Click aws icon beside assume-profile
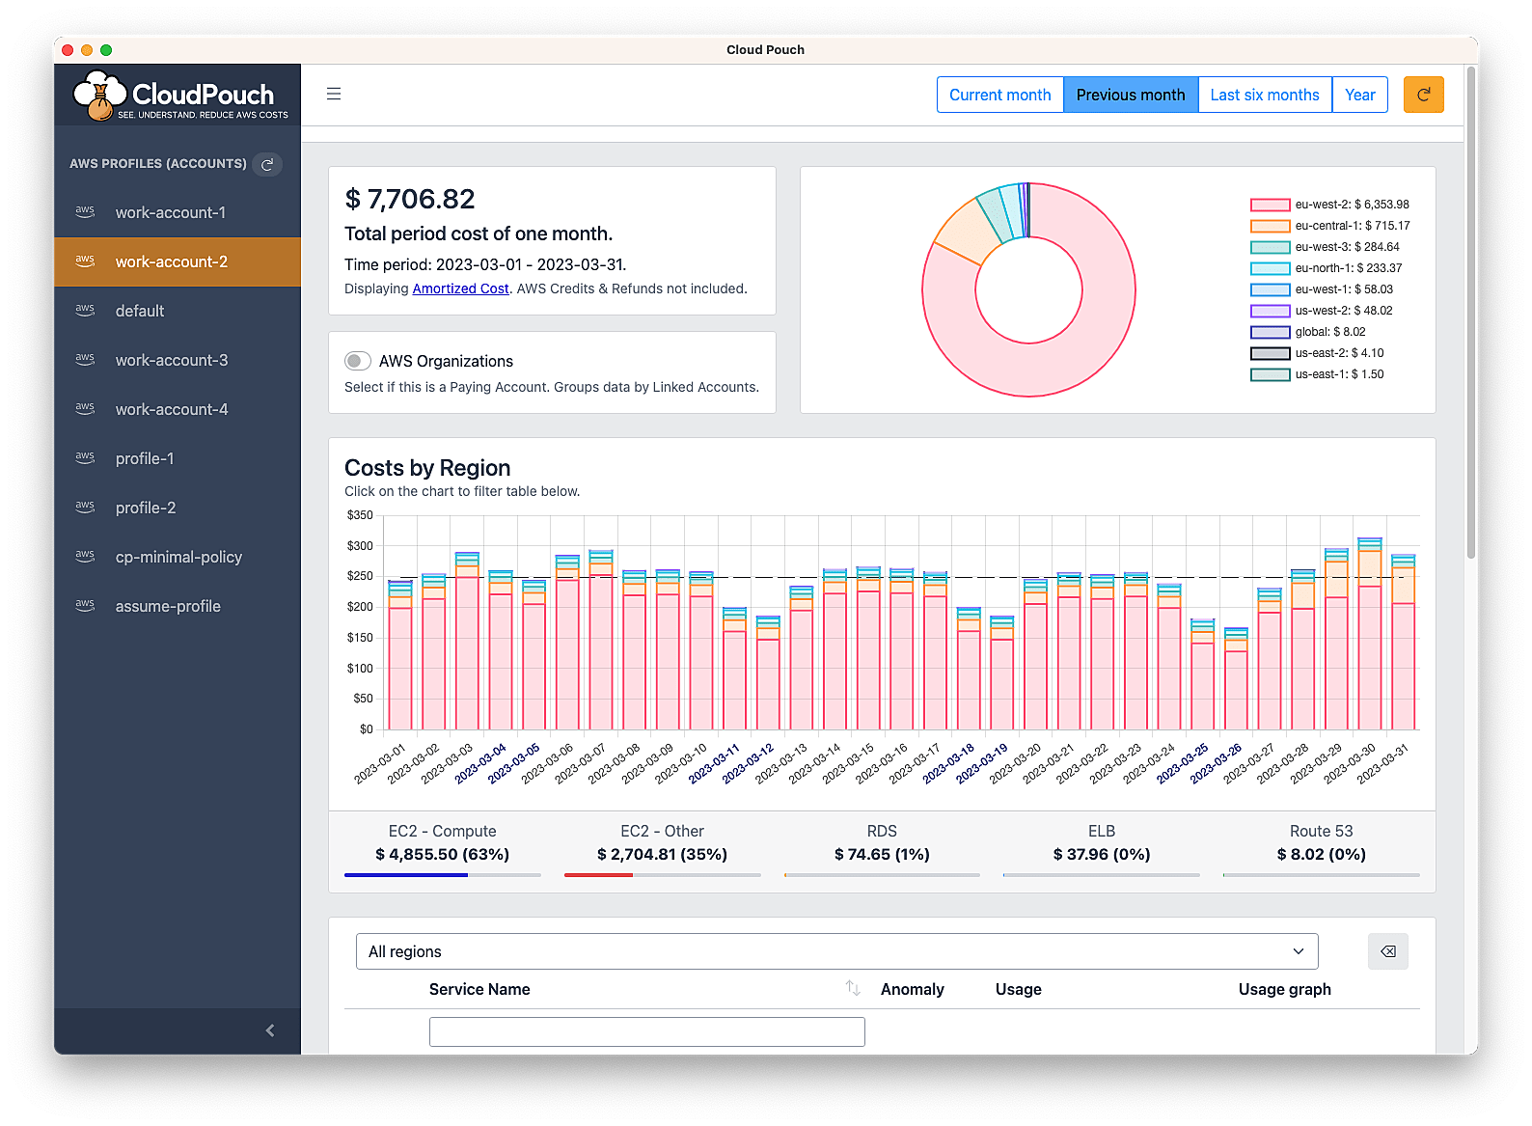The image size is (1532, 1126). 85,605
